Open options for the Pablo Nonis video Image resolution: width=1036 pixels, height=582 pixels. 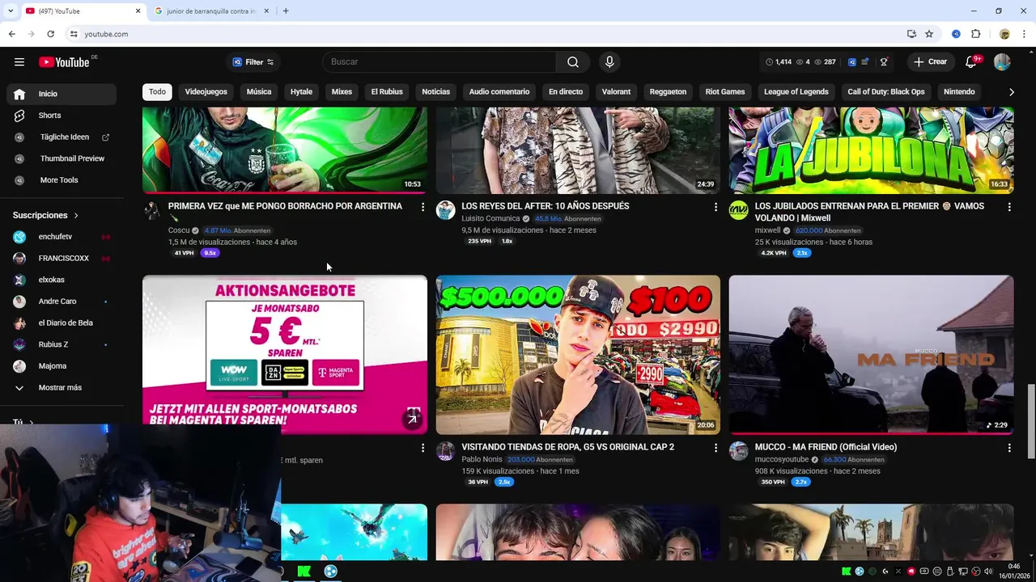(715, 448)
